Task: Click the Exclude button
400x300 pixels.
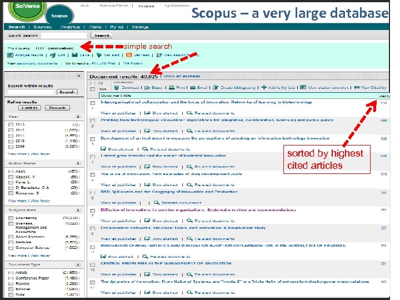Action: coord(57,108)
